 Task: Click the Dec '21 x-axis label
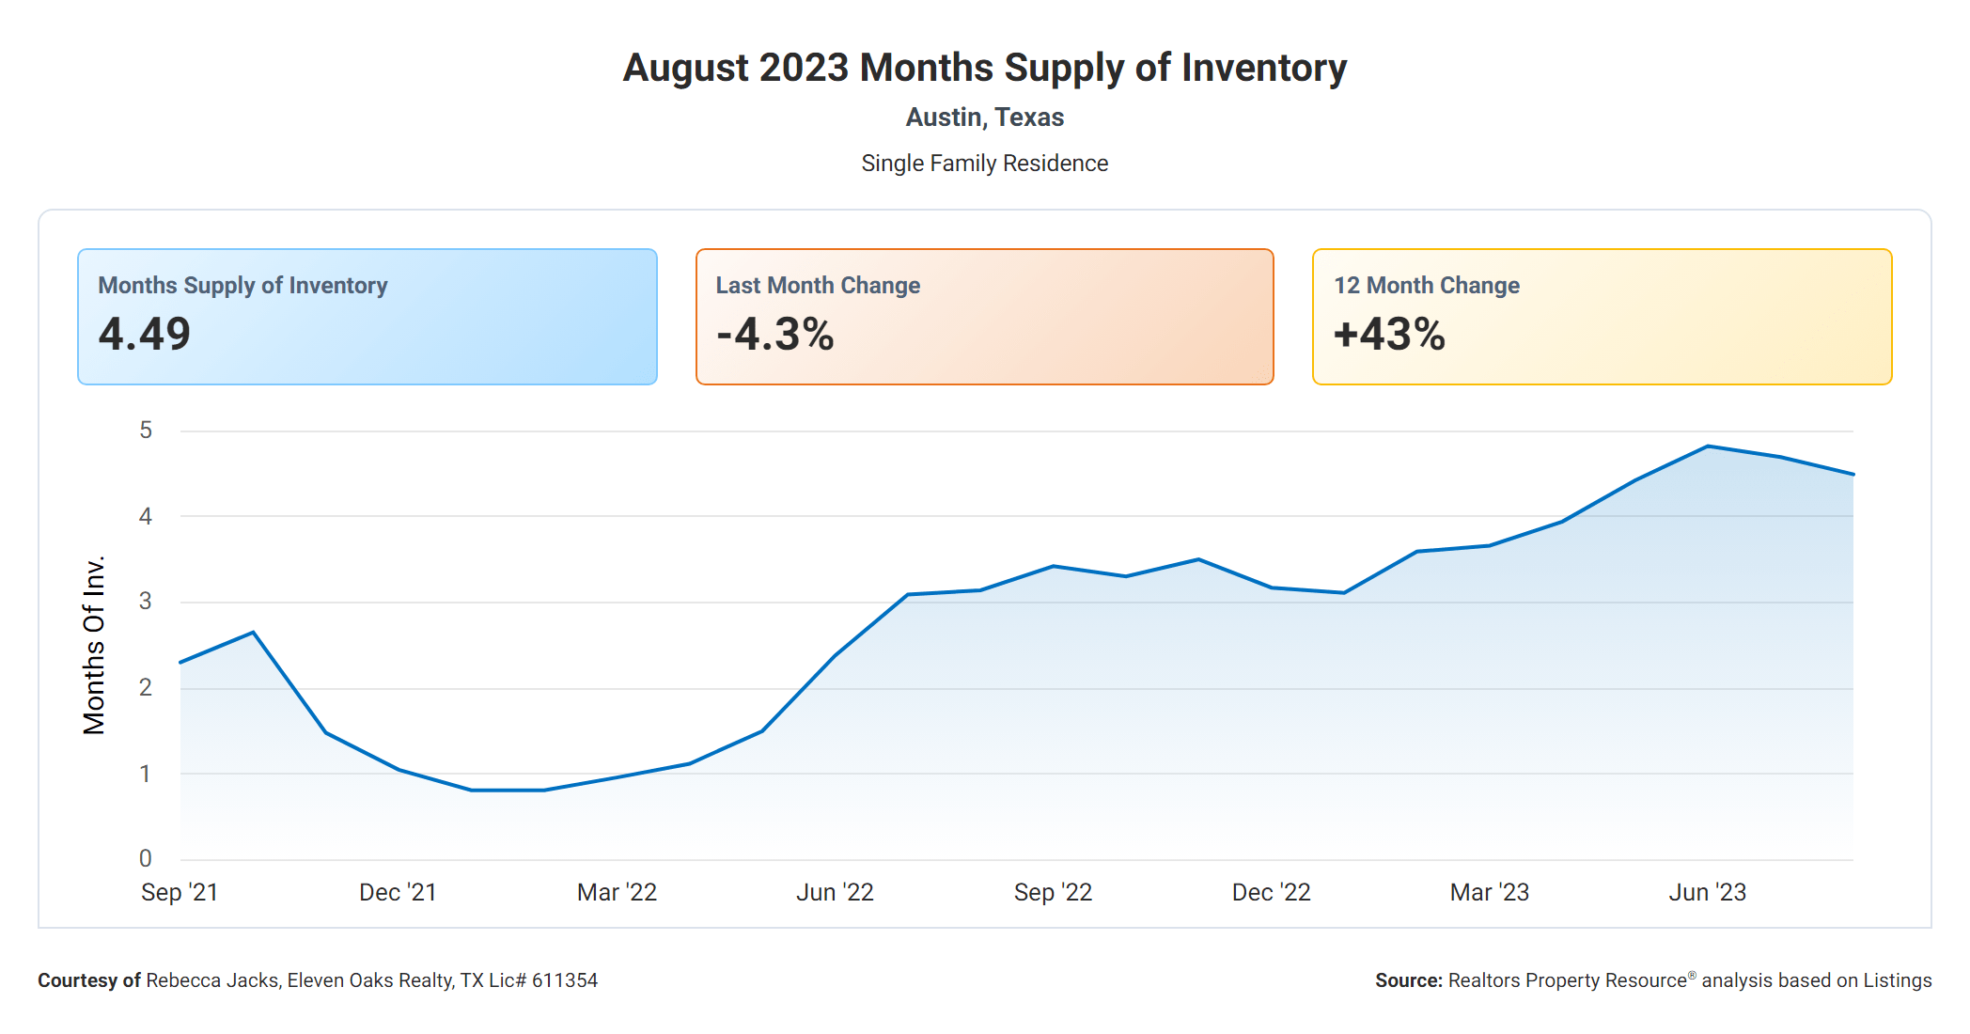398,892
